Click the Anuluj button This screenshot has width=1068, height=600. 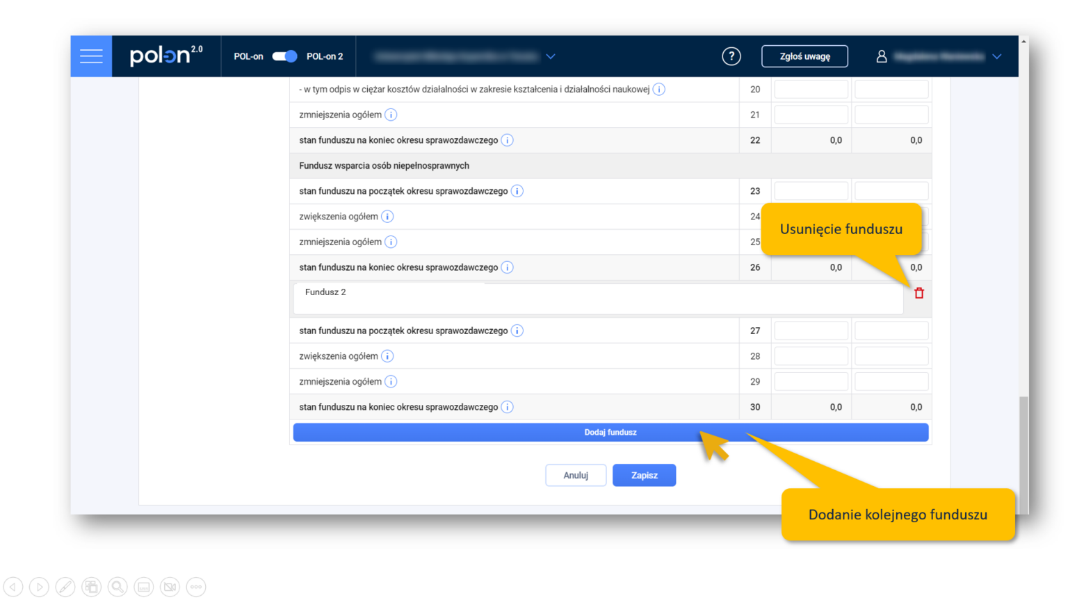[576, 475]
